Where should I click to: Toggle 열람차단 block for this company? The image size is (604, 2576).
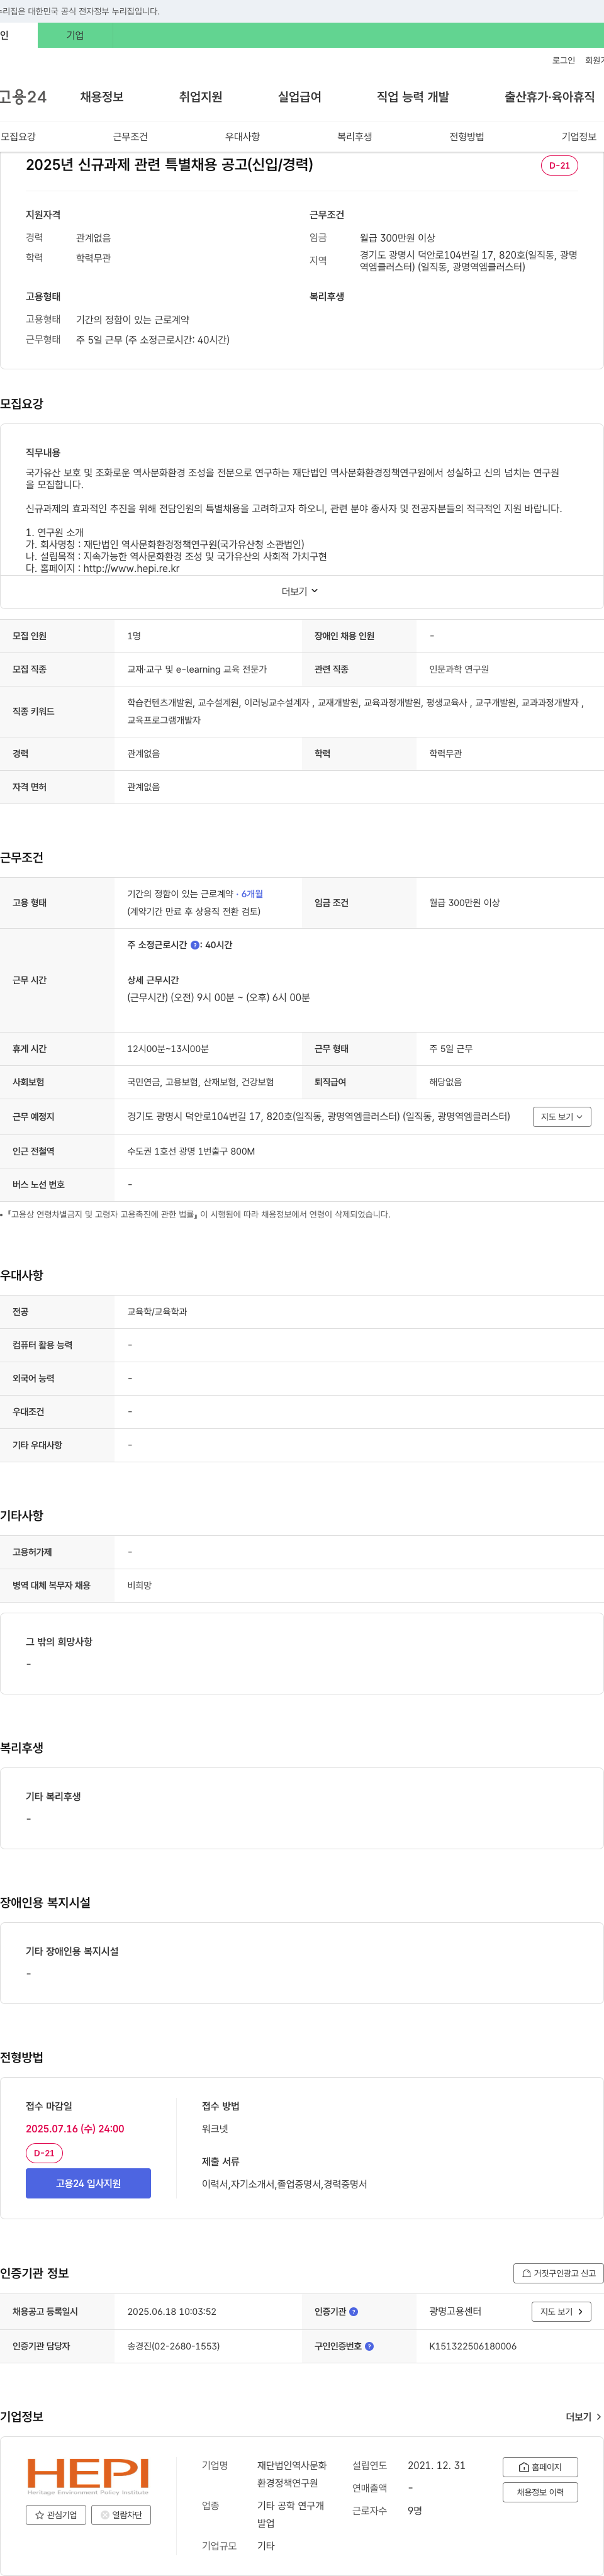[x=121, y=2515]
